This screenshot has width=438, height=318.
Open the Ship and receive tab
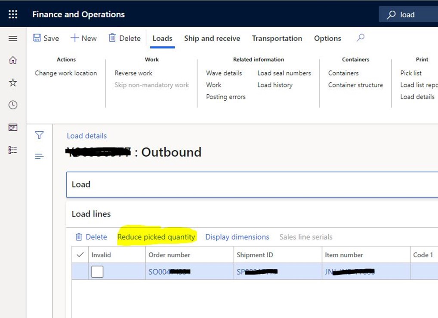pos(212,38)
